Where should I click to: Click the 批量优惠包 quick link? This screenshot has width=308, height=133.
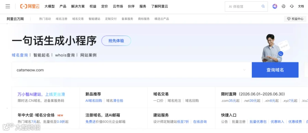pyautogui.click(x=258, y=122)
